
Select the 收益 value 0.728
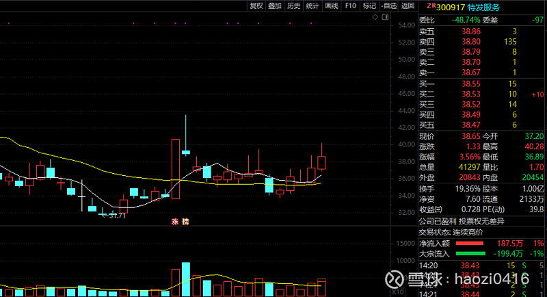pyautogui.click(x=471, y=209)
